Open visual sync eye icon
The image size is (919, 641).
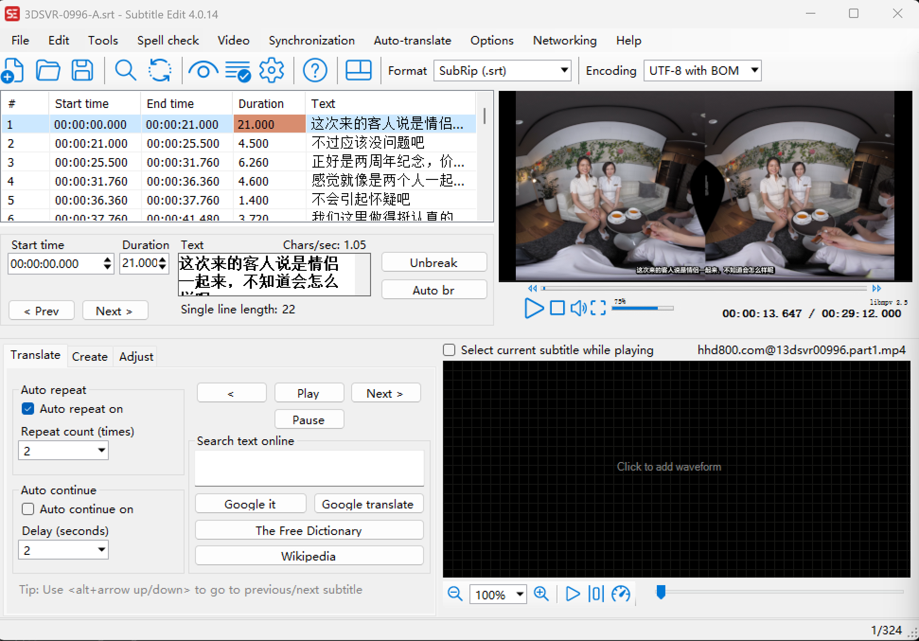click(203, 71)
